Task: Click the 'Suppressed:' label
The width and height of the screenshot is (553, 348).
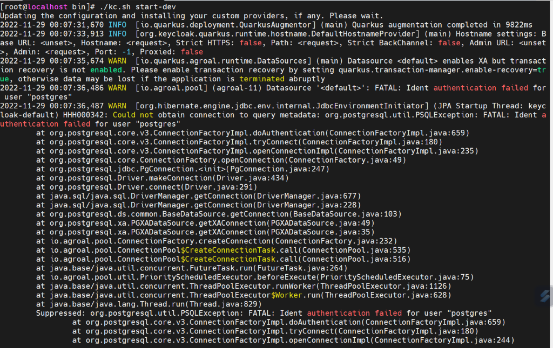Action: click(x=60, y=313)
